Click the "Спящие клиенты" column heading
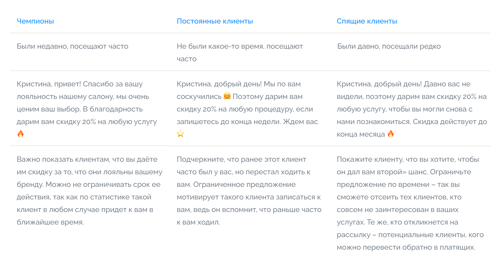The height and width of the screenshot is (268, 501). coord(367,21)
